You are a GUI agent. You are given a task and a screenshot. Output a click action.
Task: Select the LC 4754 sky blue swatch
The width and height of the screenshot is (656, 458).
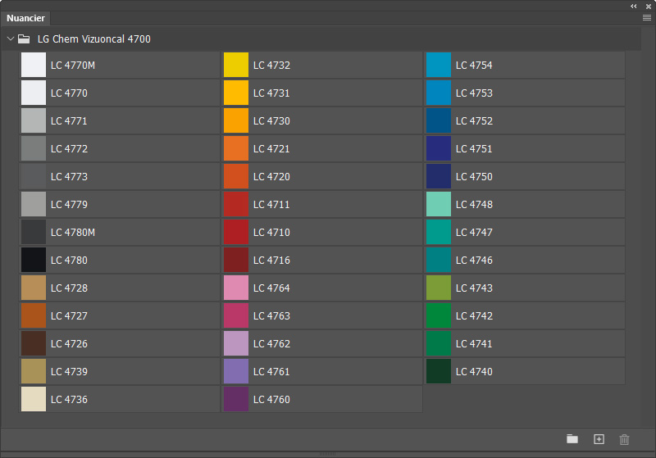pos(439,65)
